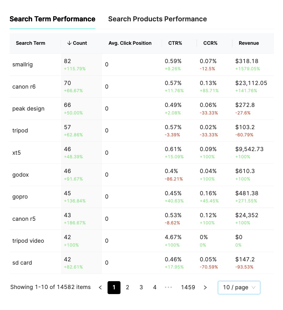Viewport: 283px width, 310px height.
Task: Jump to last page 1459
Action: 188,287
